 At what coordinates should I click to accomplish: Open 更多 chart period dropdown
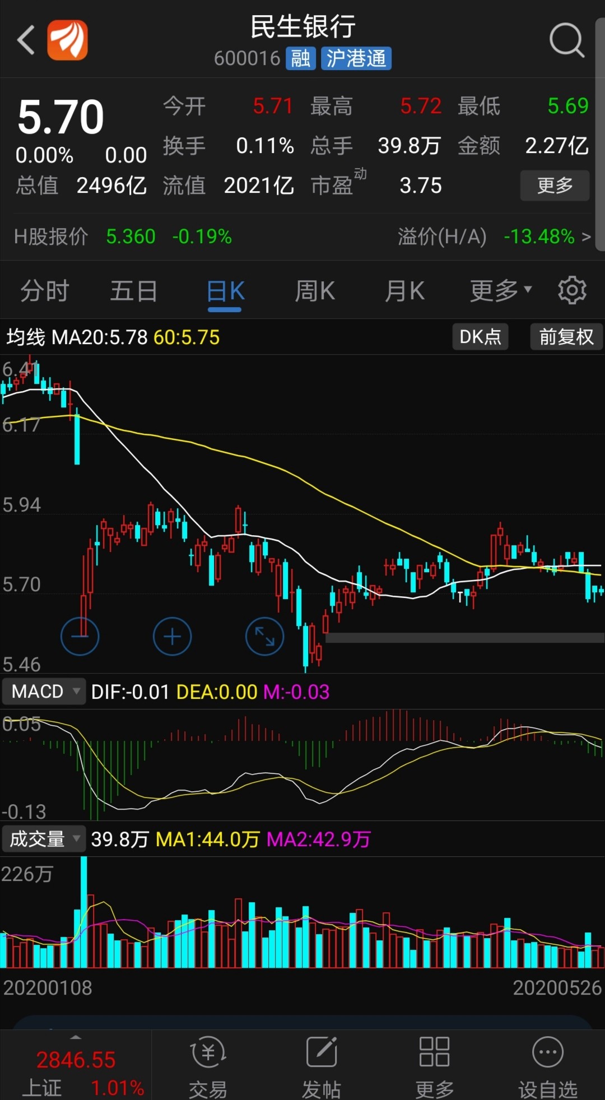501,290
